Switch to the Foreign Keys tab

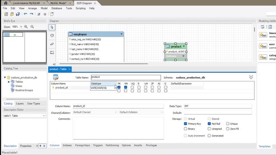82,146
